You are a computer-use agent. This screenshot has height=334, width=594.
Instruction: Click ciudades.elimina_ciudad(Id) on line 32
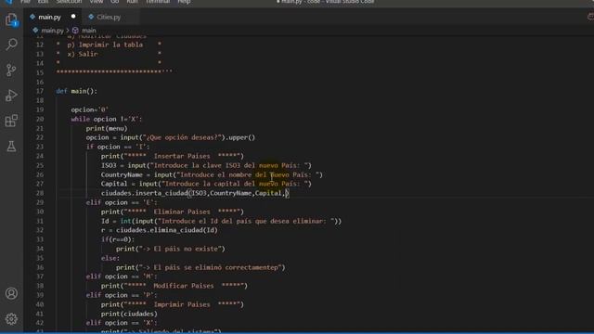point(167,230)
